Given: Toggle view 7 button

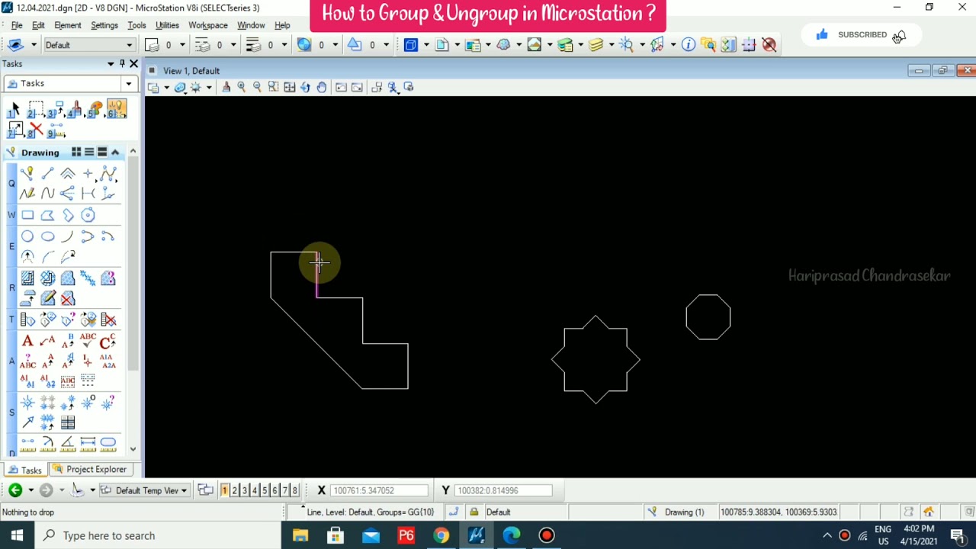Looking at the screenshot, I should 284,490.
